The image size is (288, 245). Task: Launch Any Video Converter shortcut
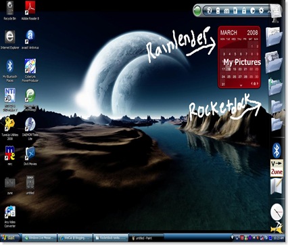click(10, 216)
